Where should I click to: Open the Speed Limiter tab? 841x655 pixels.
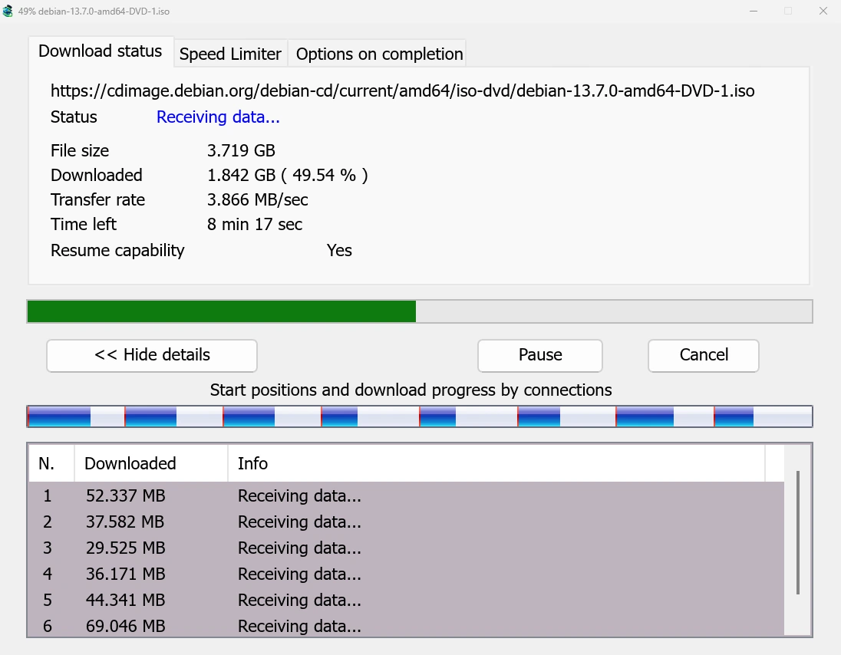(x=230, y=54)
